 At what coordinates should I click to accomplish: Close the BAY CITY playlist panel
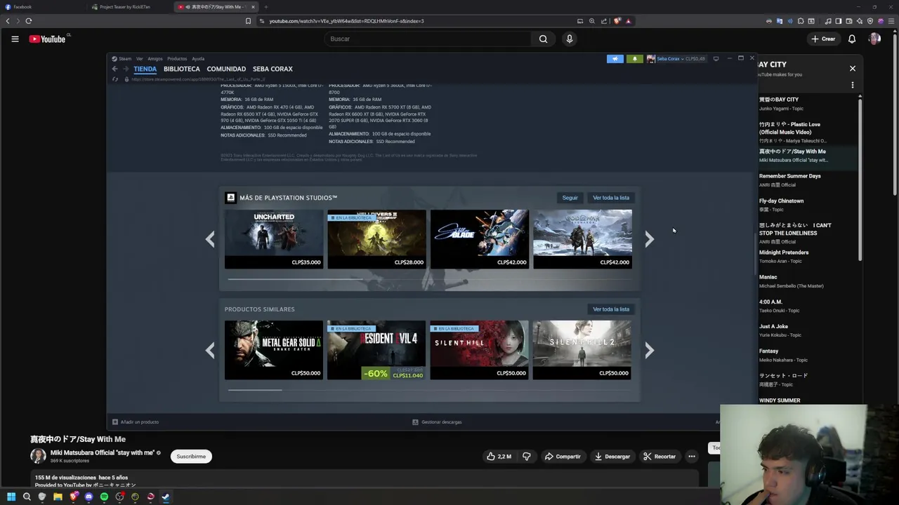coord(853,69)
